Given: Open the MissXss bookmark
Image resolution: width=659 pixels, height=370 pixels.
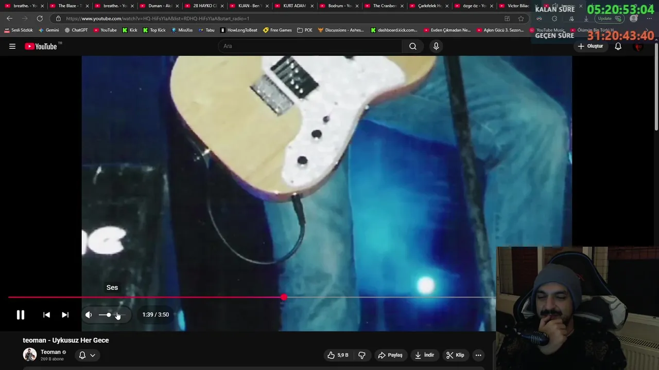Looking at the screenshot, I should [182, 30].
